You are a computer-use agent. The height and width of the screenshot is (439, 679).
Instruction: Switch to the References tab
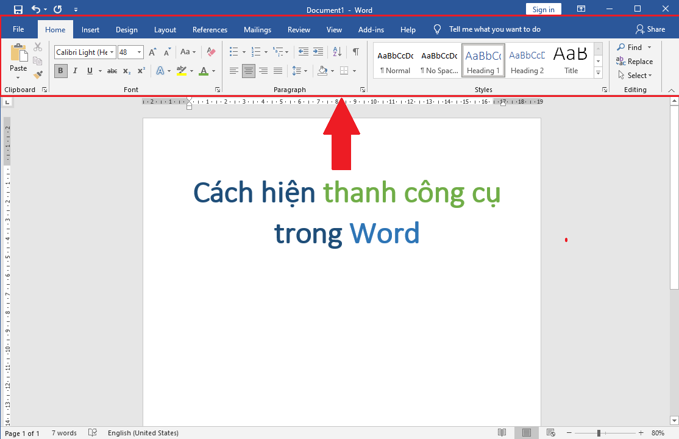210,29
